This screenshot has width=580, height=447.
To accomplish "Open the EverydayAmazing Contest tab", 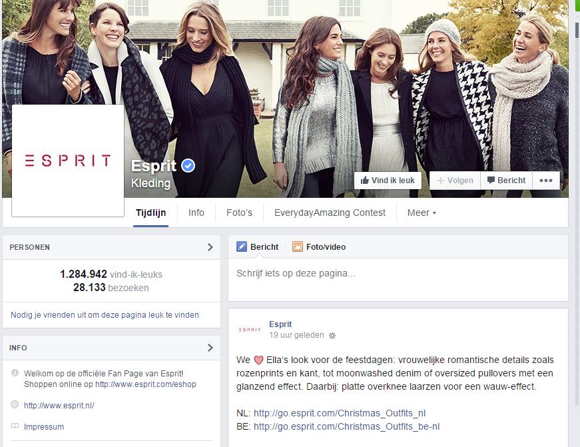I will [330, 213].
